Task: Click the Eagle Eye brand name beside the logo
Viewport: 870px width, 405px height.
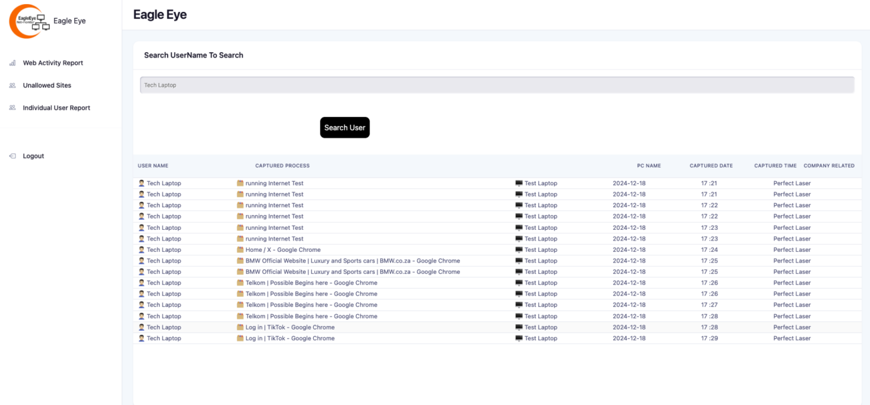Action: point(70,21)
